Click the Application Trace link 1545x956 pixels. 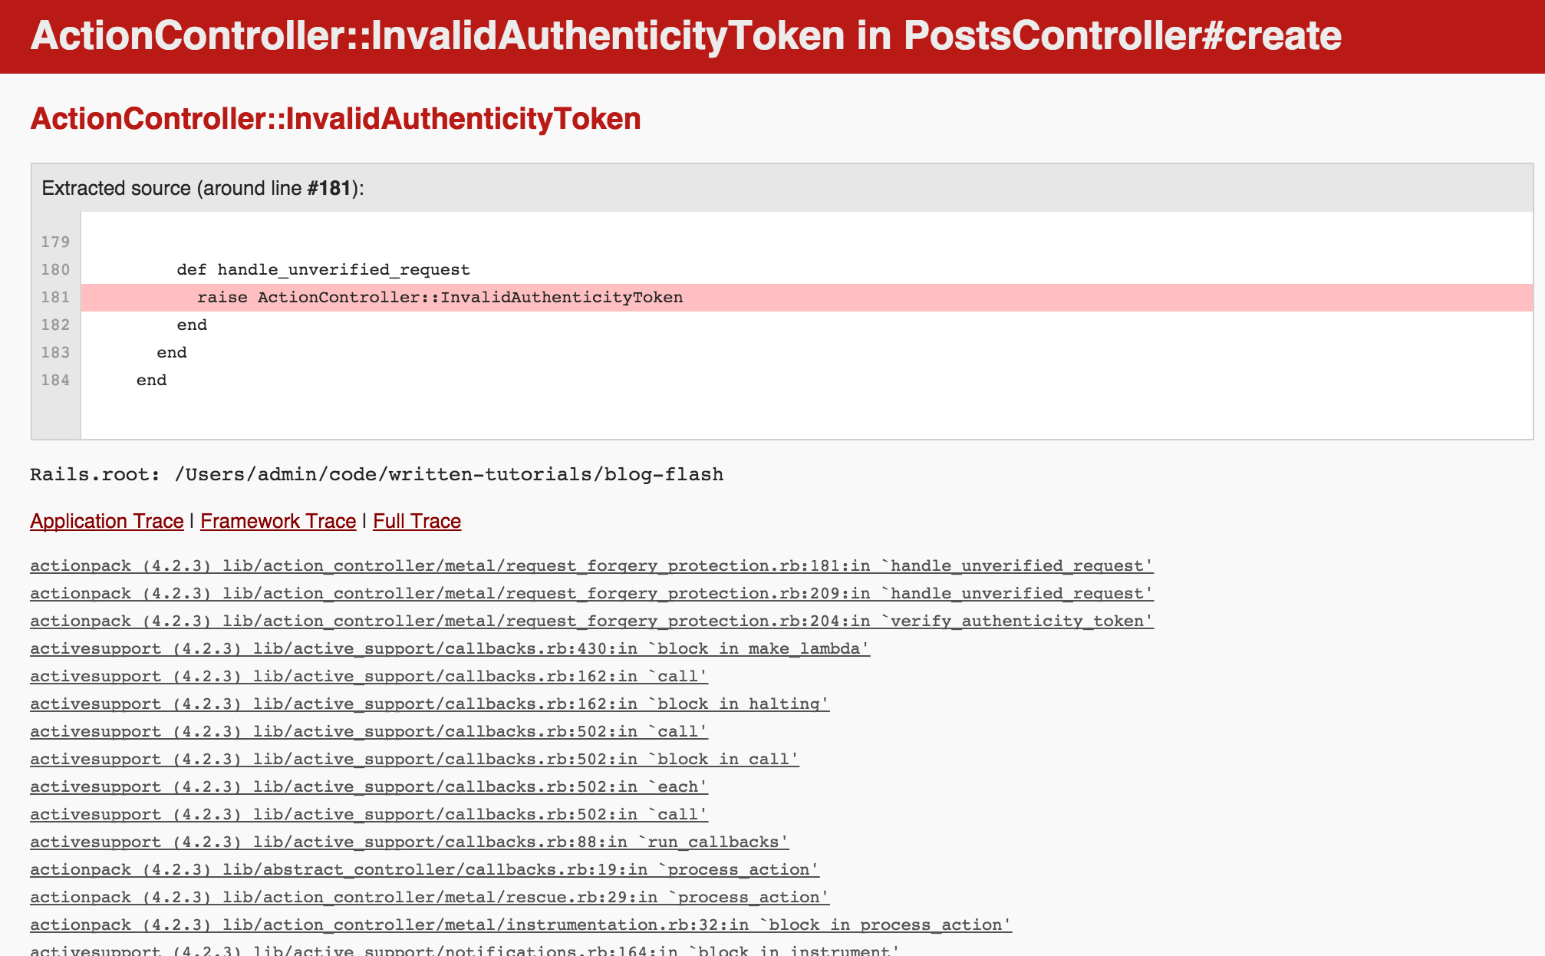(x=107, y=521)
